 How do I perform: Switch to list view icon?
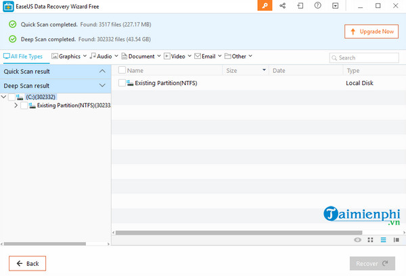pos(383,240)
